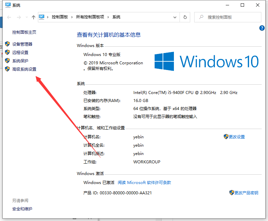Viewport: 268px width, 221px height.
Task: Select 控制面板 in the breadcrumb path
Action: [x=60, y=17]
